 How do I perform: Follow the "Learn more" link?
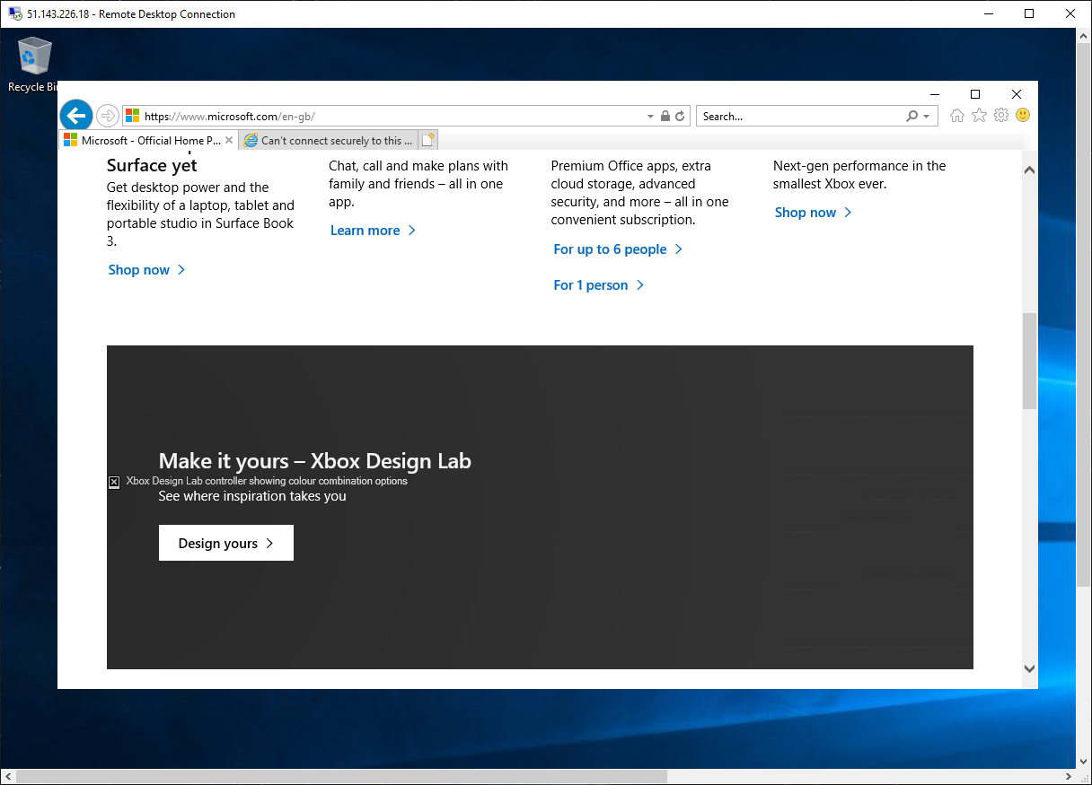tap(365, 231)
